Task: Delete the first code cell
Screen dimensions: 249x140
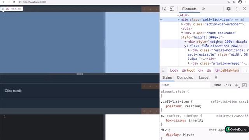Action: pos(156,9)
